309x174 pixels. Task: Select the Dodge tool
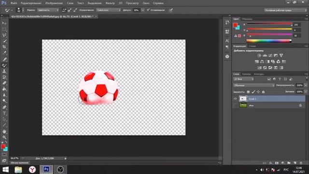click(4, 101)
